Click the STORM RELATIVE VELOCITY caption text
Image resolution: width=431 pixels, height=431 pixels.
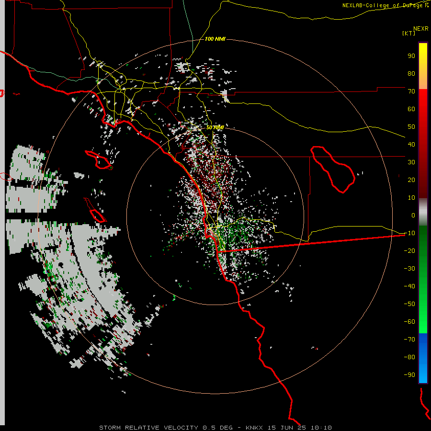pyautogui.click(x=148, y=428)
